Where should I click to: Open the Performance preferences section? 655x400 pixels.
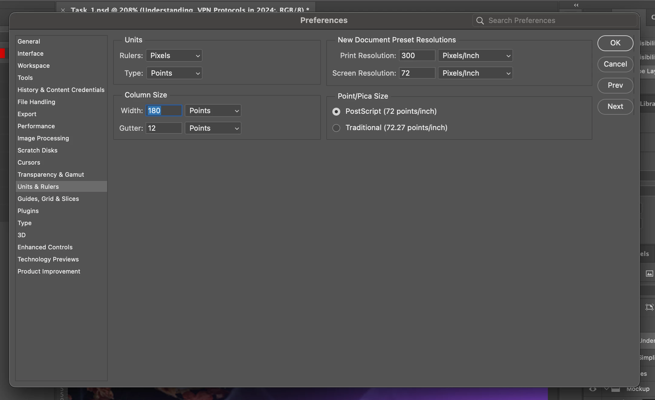coord(36,126)
